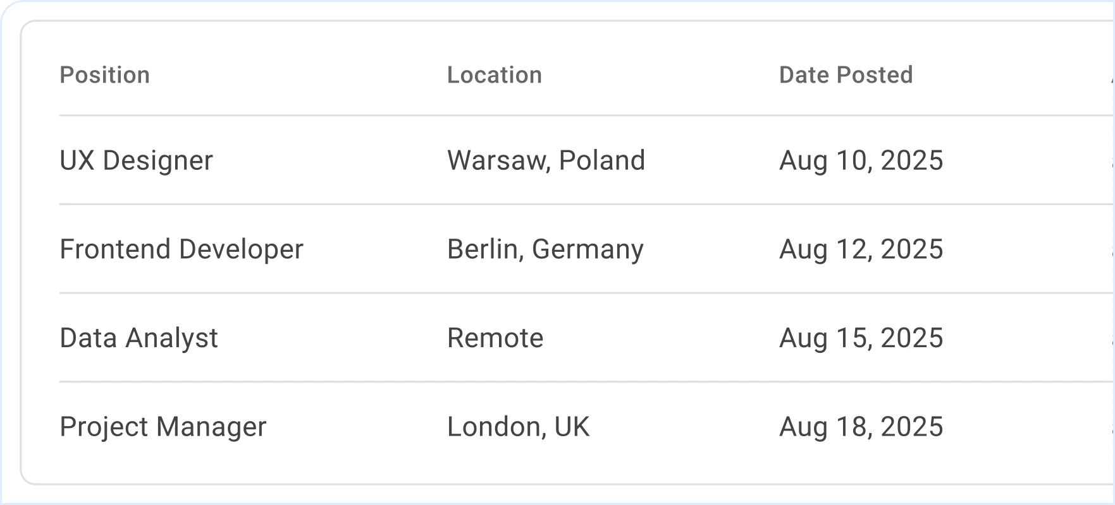This screenshot has height=505, width=1115.
Task: Click the cut-off cell in the Data Analyst row
Action: (x=1112, y=338)
